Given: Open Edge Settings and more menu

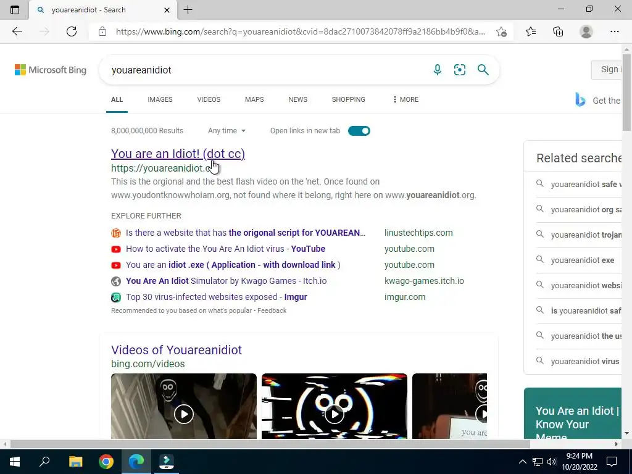Looking at the screenshot, I should [614, 31].
